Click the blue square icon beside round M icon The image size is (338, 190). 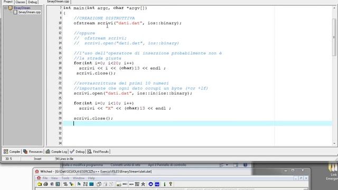coord(157,184)
